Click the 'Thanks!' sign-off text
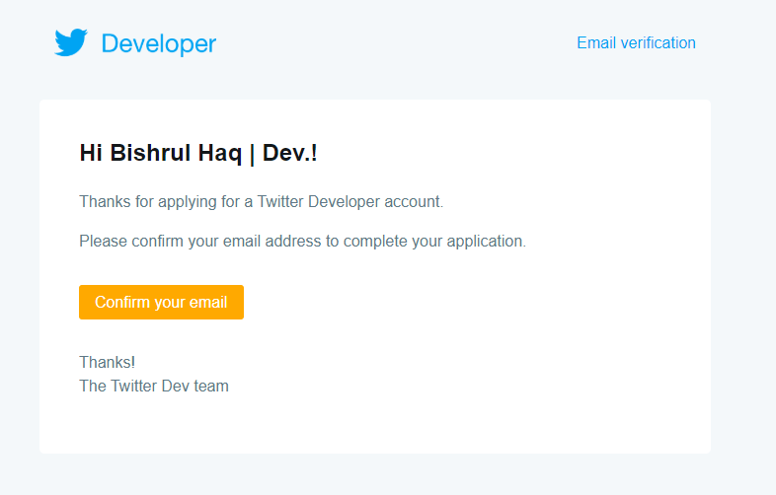The image size is (776, 495). pyautogui.click(x=108, y=362)
